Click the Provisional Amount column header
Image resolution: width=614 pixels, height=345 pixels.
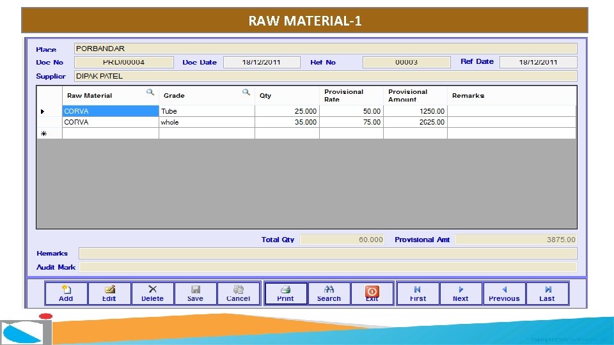click(416, 95)
